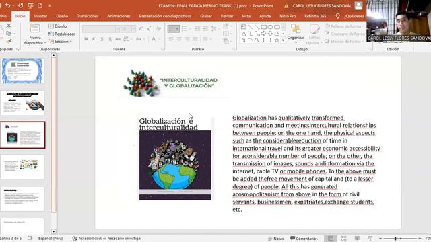Screen dimensions: 431x242
Task: Toggle strikethrough (abc) formatting
Action: pyautogui.click(x=118, y=39)
